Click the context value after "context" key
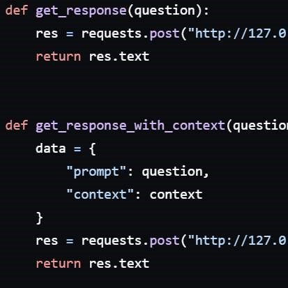The width and height of the screenshot is (288, 288). pyautogui.click(x=176, y=195)
